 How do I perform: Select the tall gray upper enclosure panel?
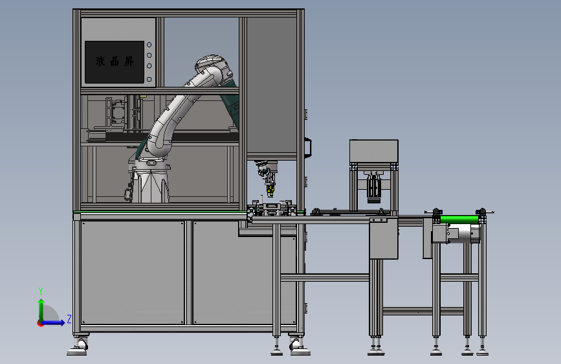tap(272, 85)
